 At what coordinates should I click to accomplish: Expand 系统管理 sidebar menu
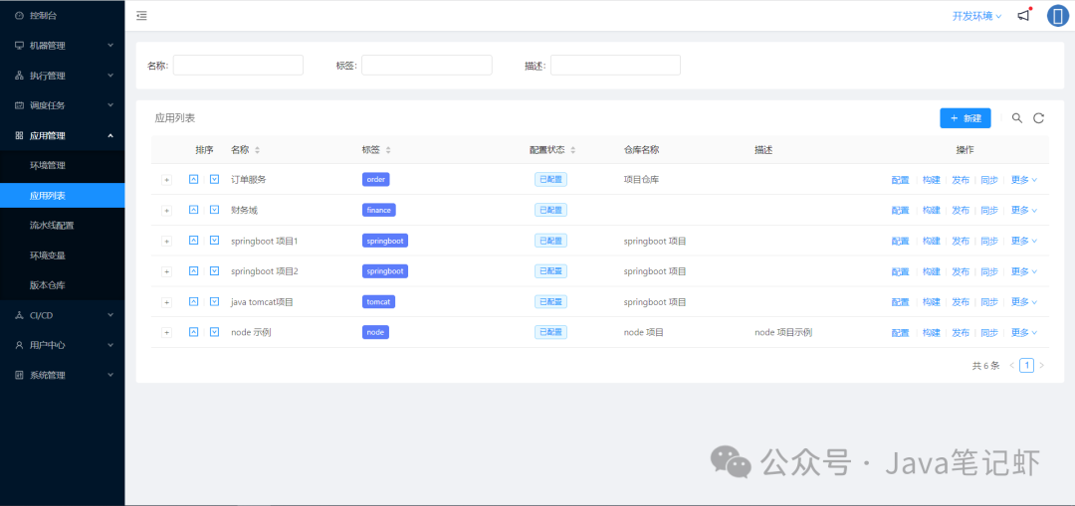coord(63,375)
